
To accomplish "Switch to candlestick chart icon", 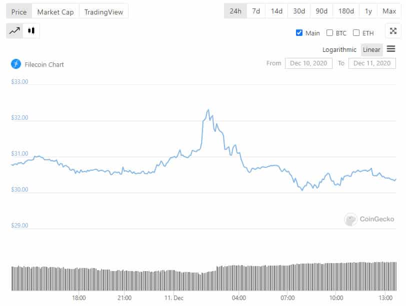I will (x=31, y=30).
